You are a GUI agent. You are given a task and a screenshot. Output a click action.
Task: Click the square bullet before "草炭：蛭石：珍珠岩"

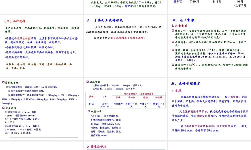(x=173, y=50)
